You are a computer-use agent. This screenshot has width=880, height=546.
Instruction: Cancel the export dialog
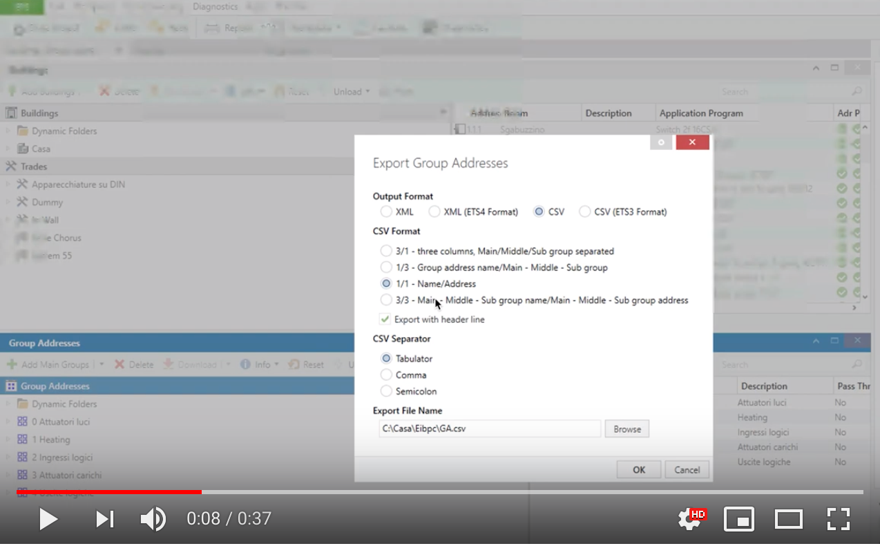[x=687, y=470]
